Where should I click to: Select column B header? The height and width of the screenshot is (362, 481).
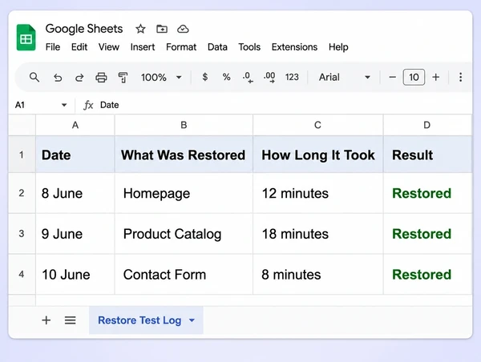click(184, 125)
